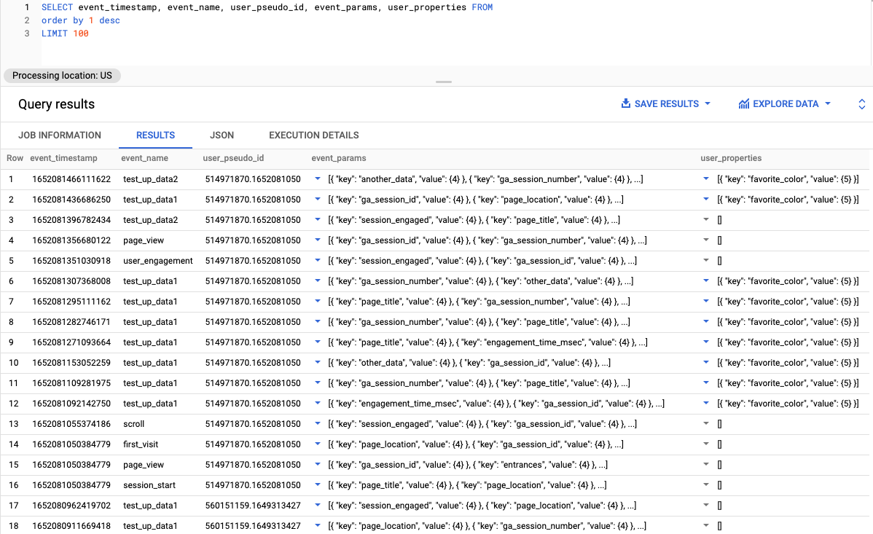This screenshot has height=534, width=873.
Task: Select the RESULTS tab
Action: pyautogui.click(x=155, y=135)
